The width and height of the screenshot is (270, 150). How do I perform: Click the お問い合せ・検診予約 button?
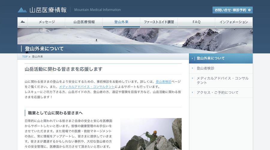232,10
